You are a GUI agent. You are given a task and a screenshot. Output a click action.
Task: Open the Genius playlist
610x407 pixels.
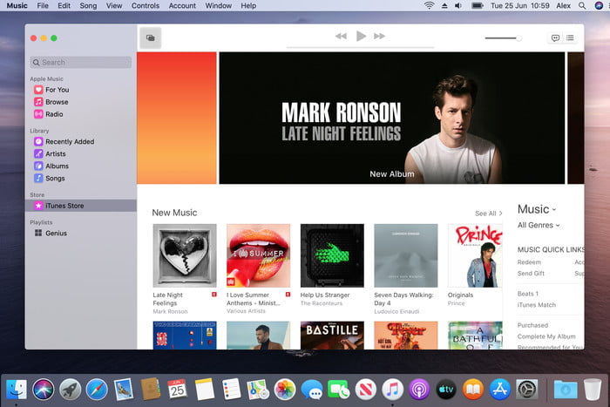(x=51, y=233)
